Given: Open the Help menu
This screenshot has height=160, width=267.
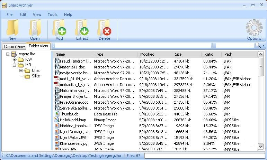Looking at the screenshot, I should [x=68, y=15].
